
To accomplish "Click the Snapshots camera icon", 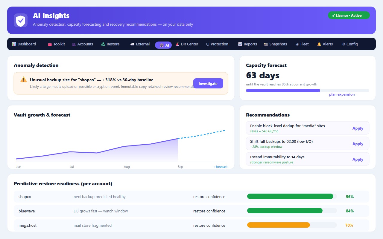I will click(266, 44).
